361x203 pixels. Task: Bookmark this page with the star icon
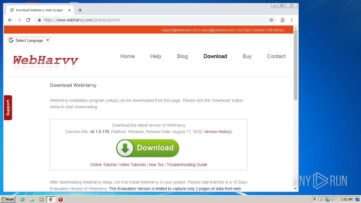coord(271,20)
